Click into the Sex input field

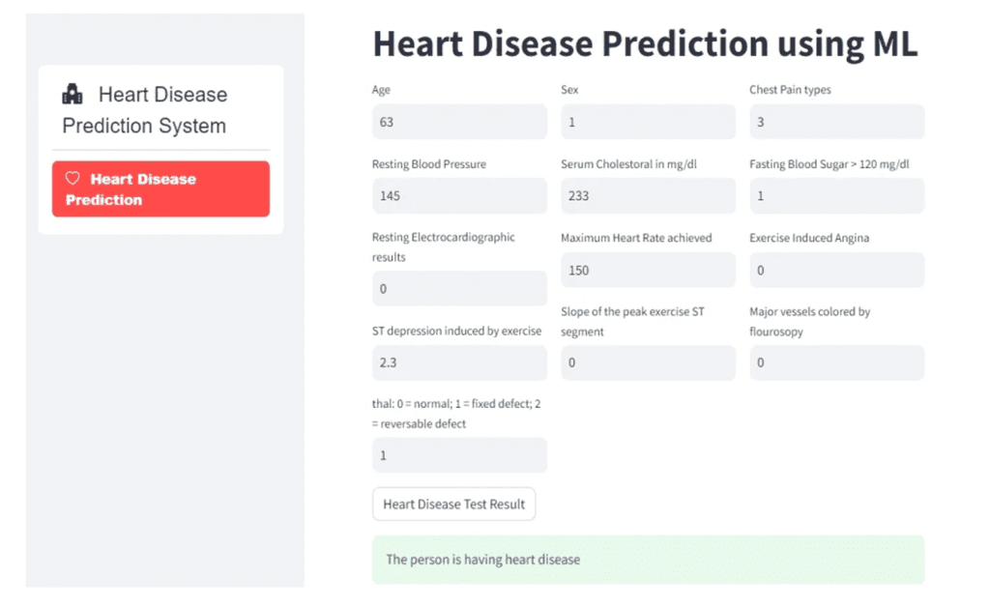coord(648,122)
